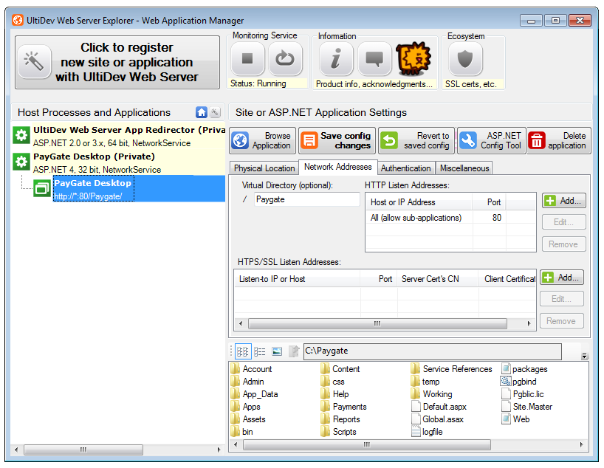
Task: Stop the monitoring service
Action: tap(247, 58)
